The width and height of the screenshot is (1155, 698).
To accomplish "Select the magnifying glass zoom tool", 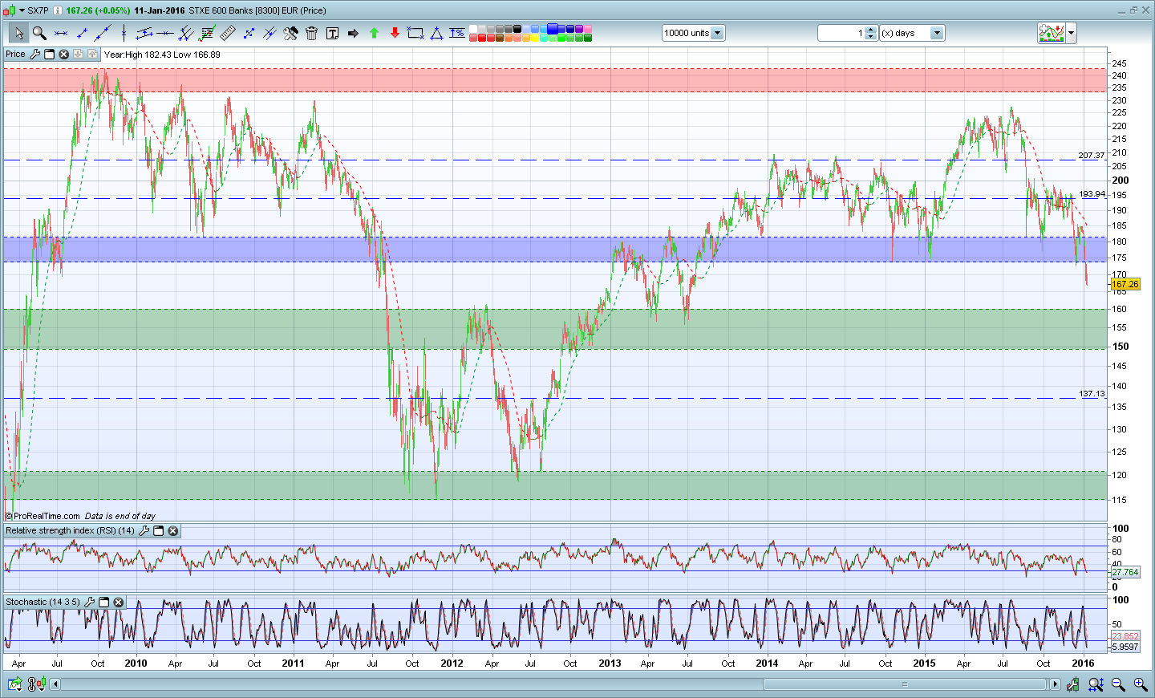I will point(39,33).
